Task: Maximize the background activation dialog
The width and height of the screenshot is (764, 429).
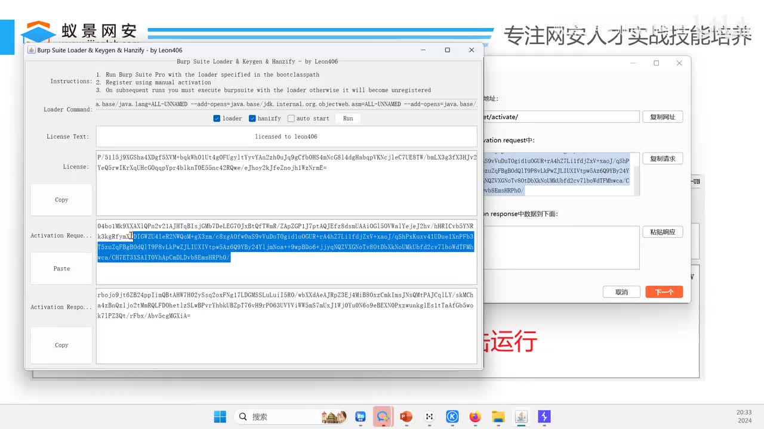Action: (x=656, y=63)
